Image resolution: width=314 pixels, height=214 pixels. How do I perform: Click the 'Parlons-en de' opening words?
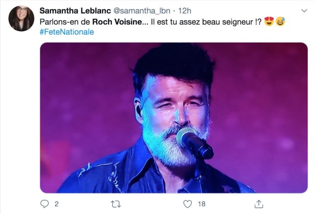pyautogui.click(x=65, y=22)
